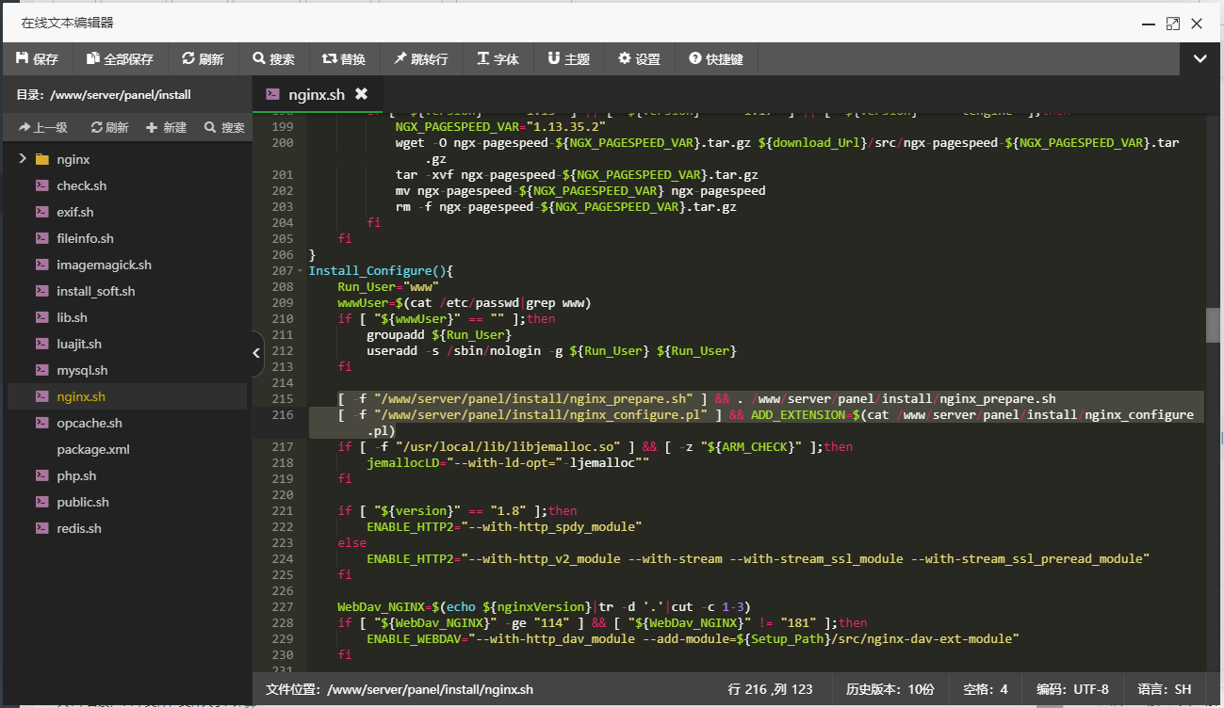Open the 字体 font settings
Screen dimensions: 1224x708
click(498, 58)
